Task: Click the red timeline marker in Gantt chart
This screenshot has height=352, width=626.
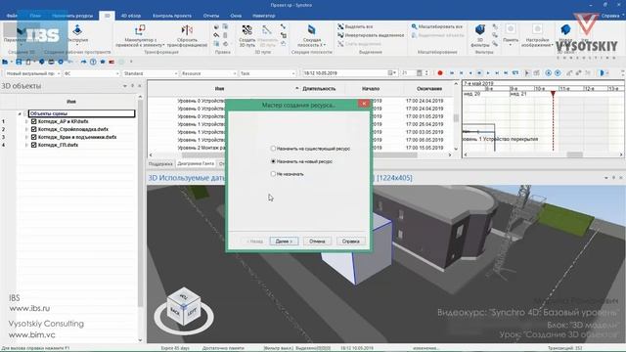Action: (553, 94)
